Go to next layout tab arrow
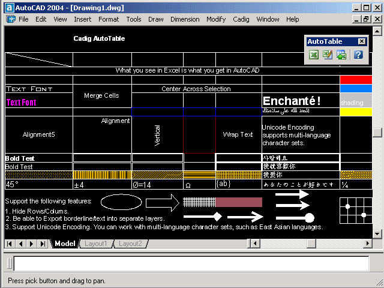This screenshot has width=384, height=288. coord(31,244)
